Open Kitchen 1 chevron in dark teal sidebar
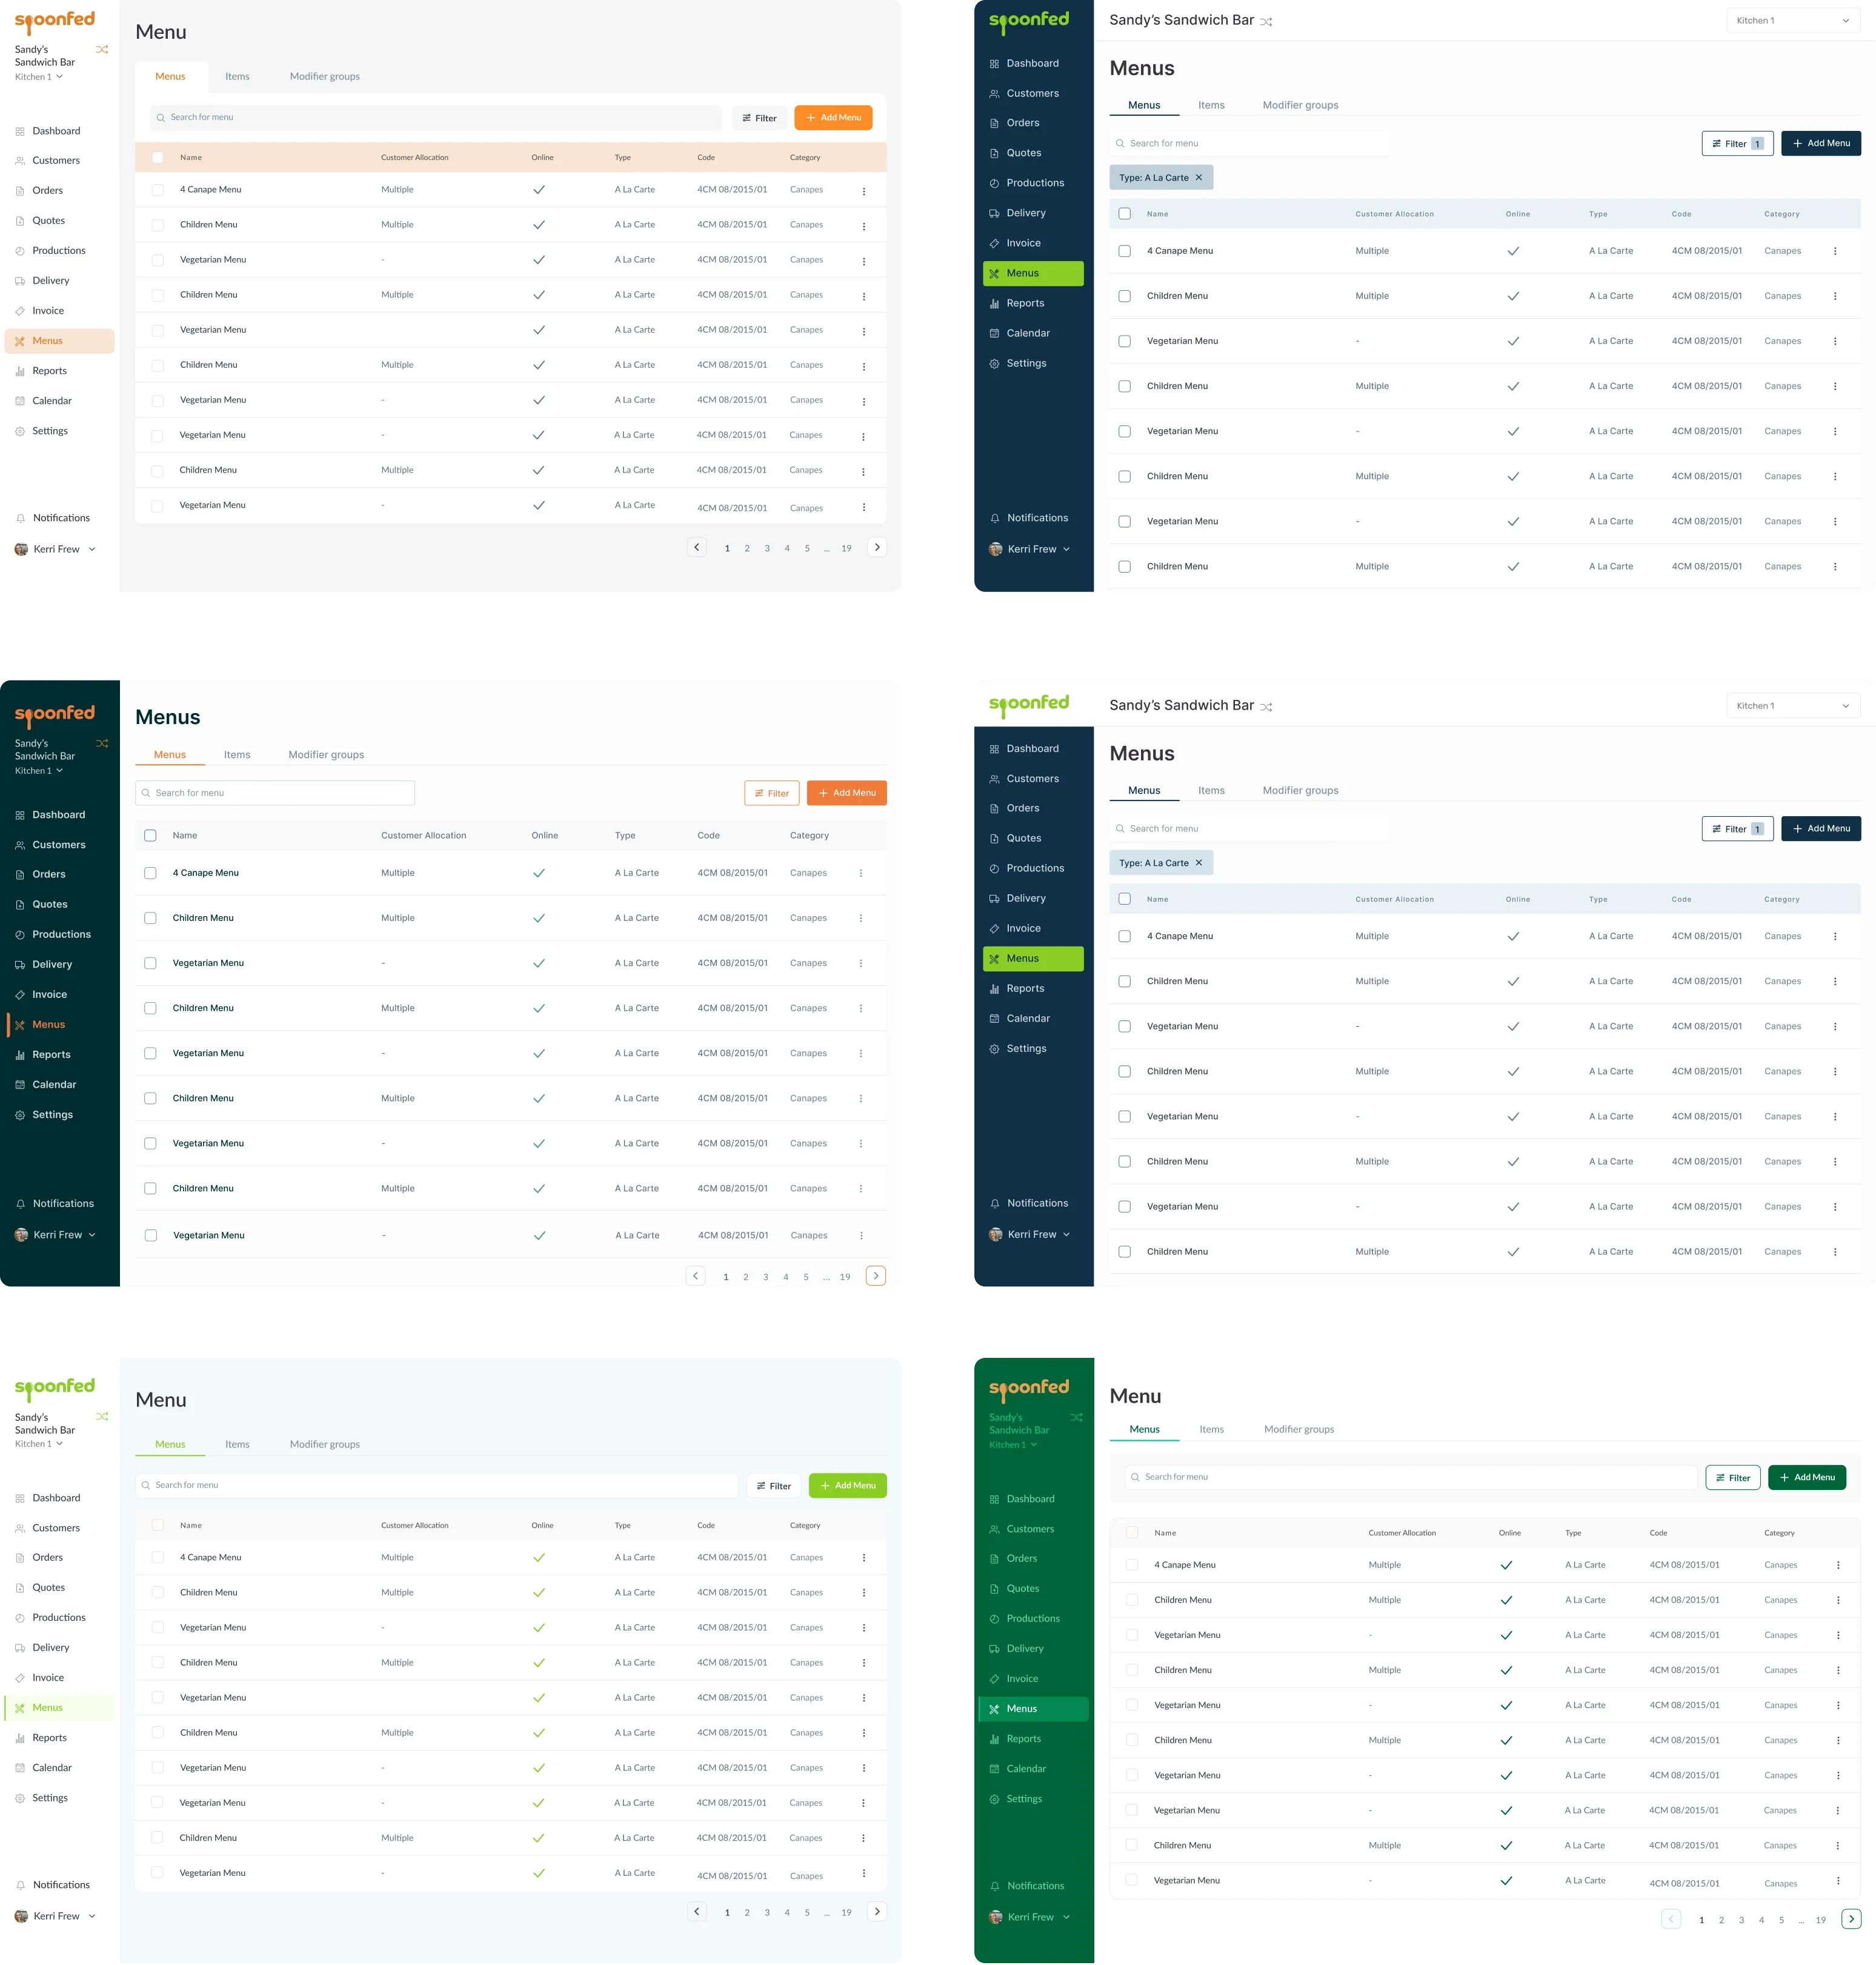 pos(59,771)
